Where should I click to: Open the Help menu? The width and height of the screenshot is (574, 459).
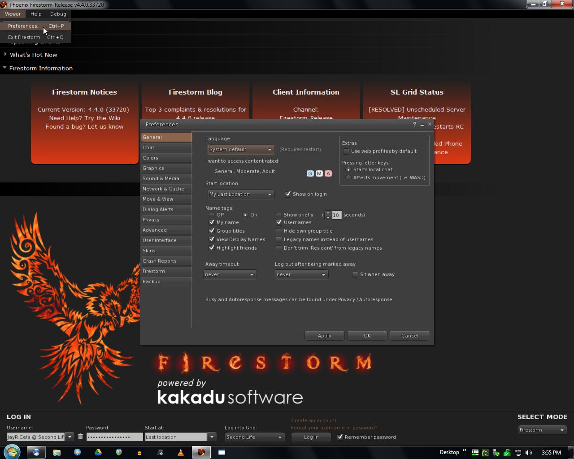36,14
